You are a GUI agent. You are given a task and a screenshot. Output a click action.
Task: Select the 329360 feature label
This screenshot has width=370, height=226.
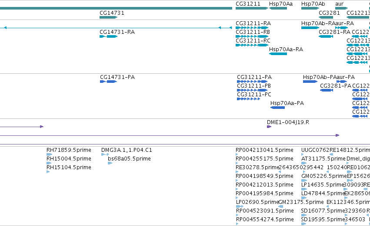tap(355, 211)
